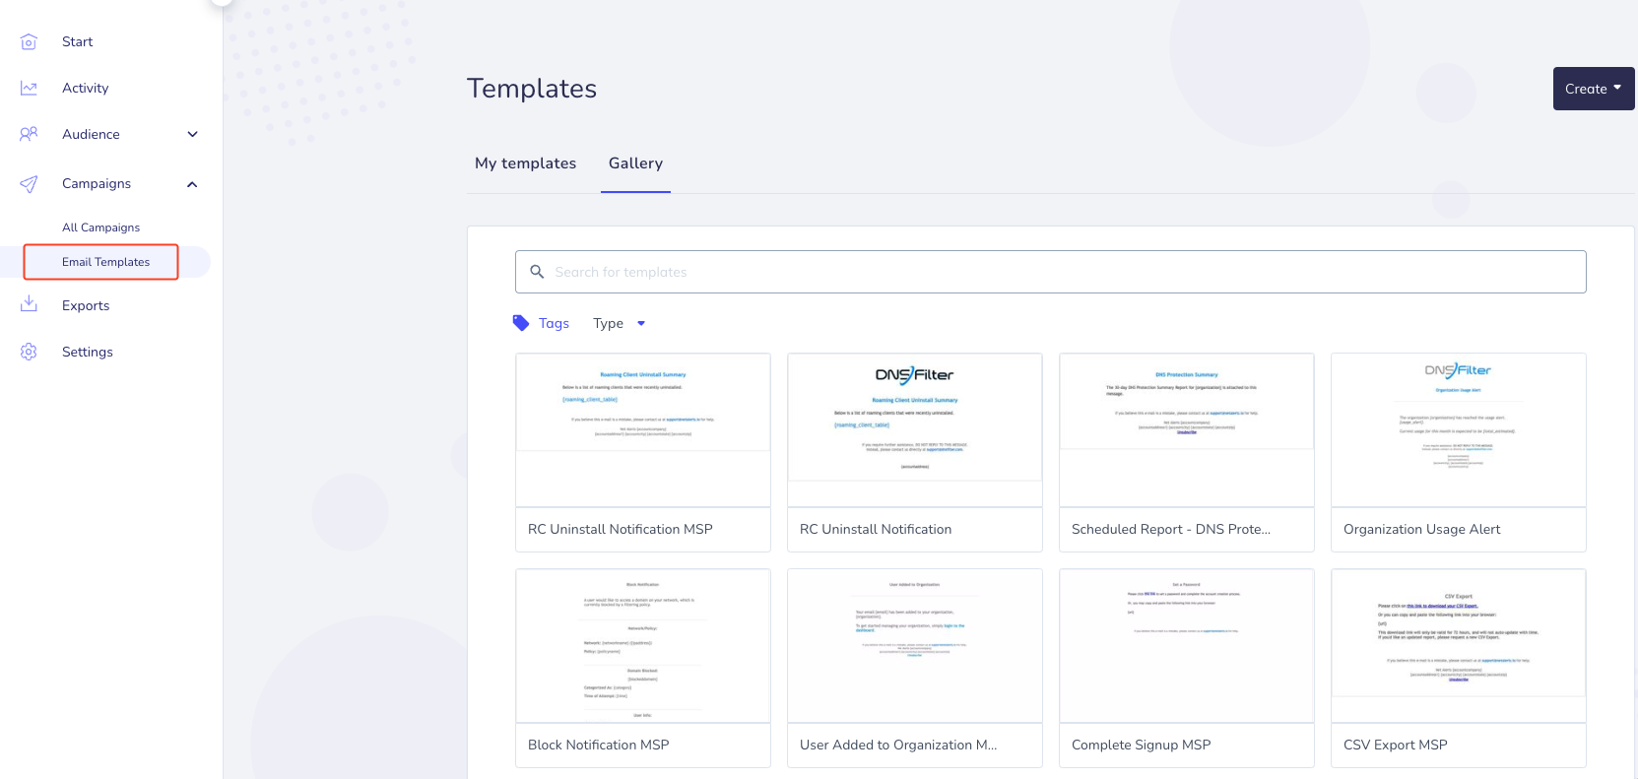Open the Create dropdown button
Image resolution: width=1638 pixels, height=779 pixels.
click(x=1594, y=89)
